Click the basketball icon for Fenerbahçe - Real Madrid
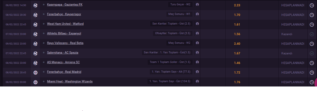The image size is (317, 111). (x=35, y=73)
